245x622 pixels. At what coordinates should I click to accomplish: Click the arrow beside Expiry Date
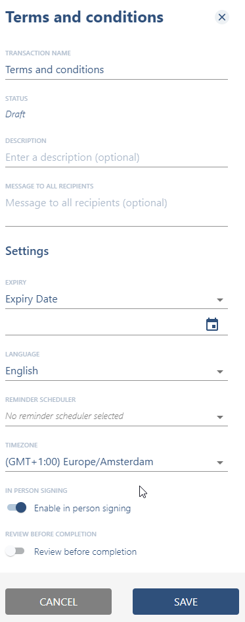pos(220,300)
